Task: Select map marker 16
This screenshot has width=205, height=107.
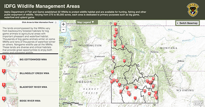Action: tap(155, 95)
